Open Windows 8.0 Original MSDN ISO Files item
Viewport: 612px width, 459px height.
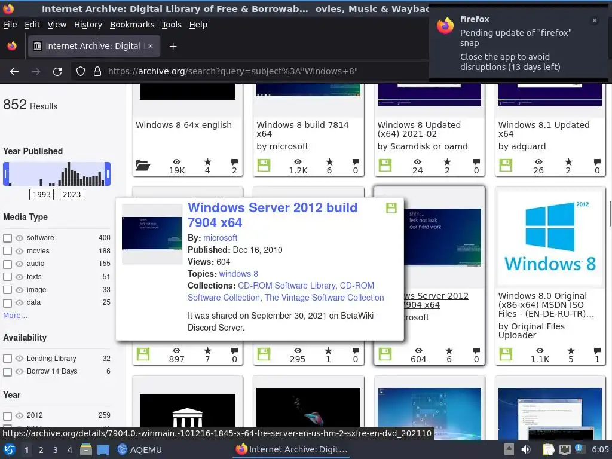pos(546,305)
